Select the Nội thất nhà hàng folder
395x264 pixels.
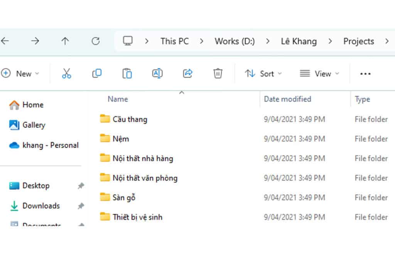tap(143, 158)
